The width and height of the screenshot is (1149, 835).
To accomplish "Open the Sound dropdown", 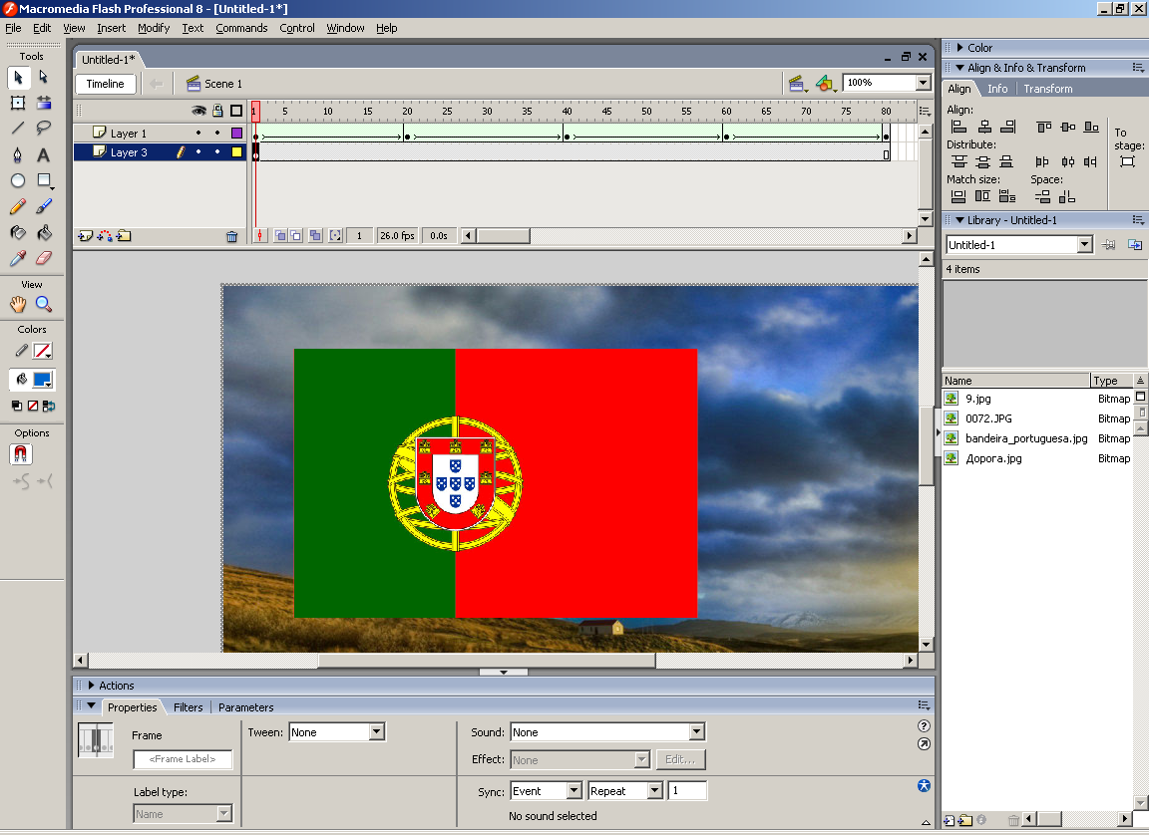I will pos(697,731).
